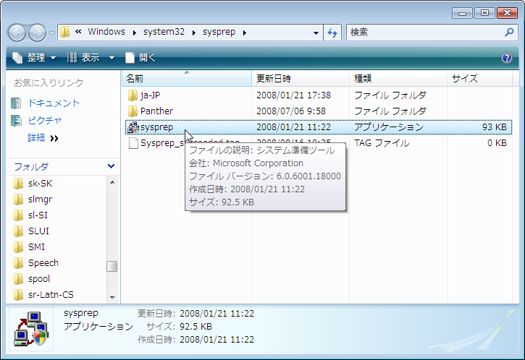Click the blue Help question mark icon

coord(507,58)
